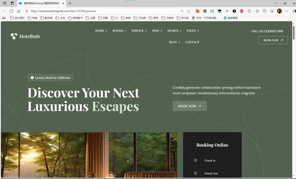Click the Check In date field
This screenshot has width=296, height=179.
click(x=212, y=161)
